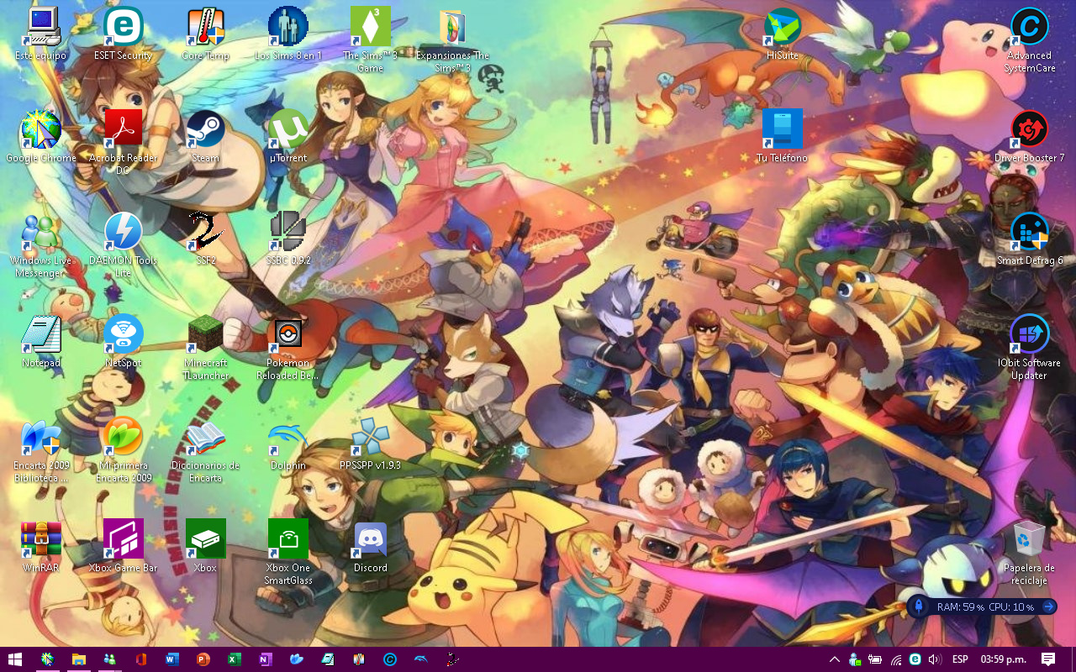Open Messenger from the taskbar
The image size is (1076, 672).
(109, 659)
